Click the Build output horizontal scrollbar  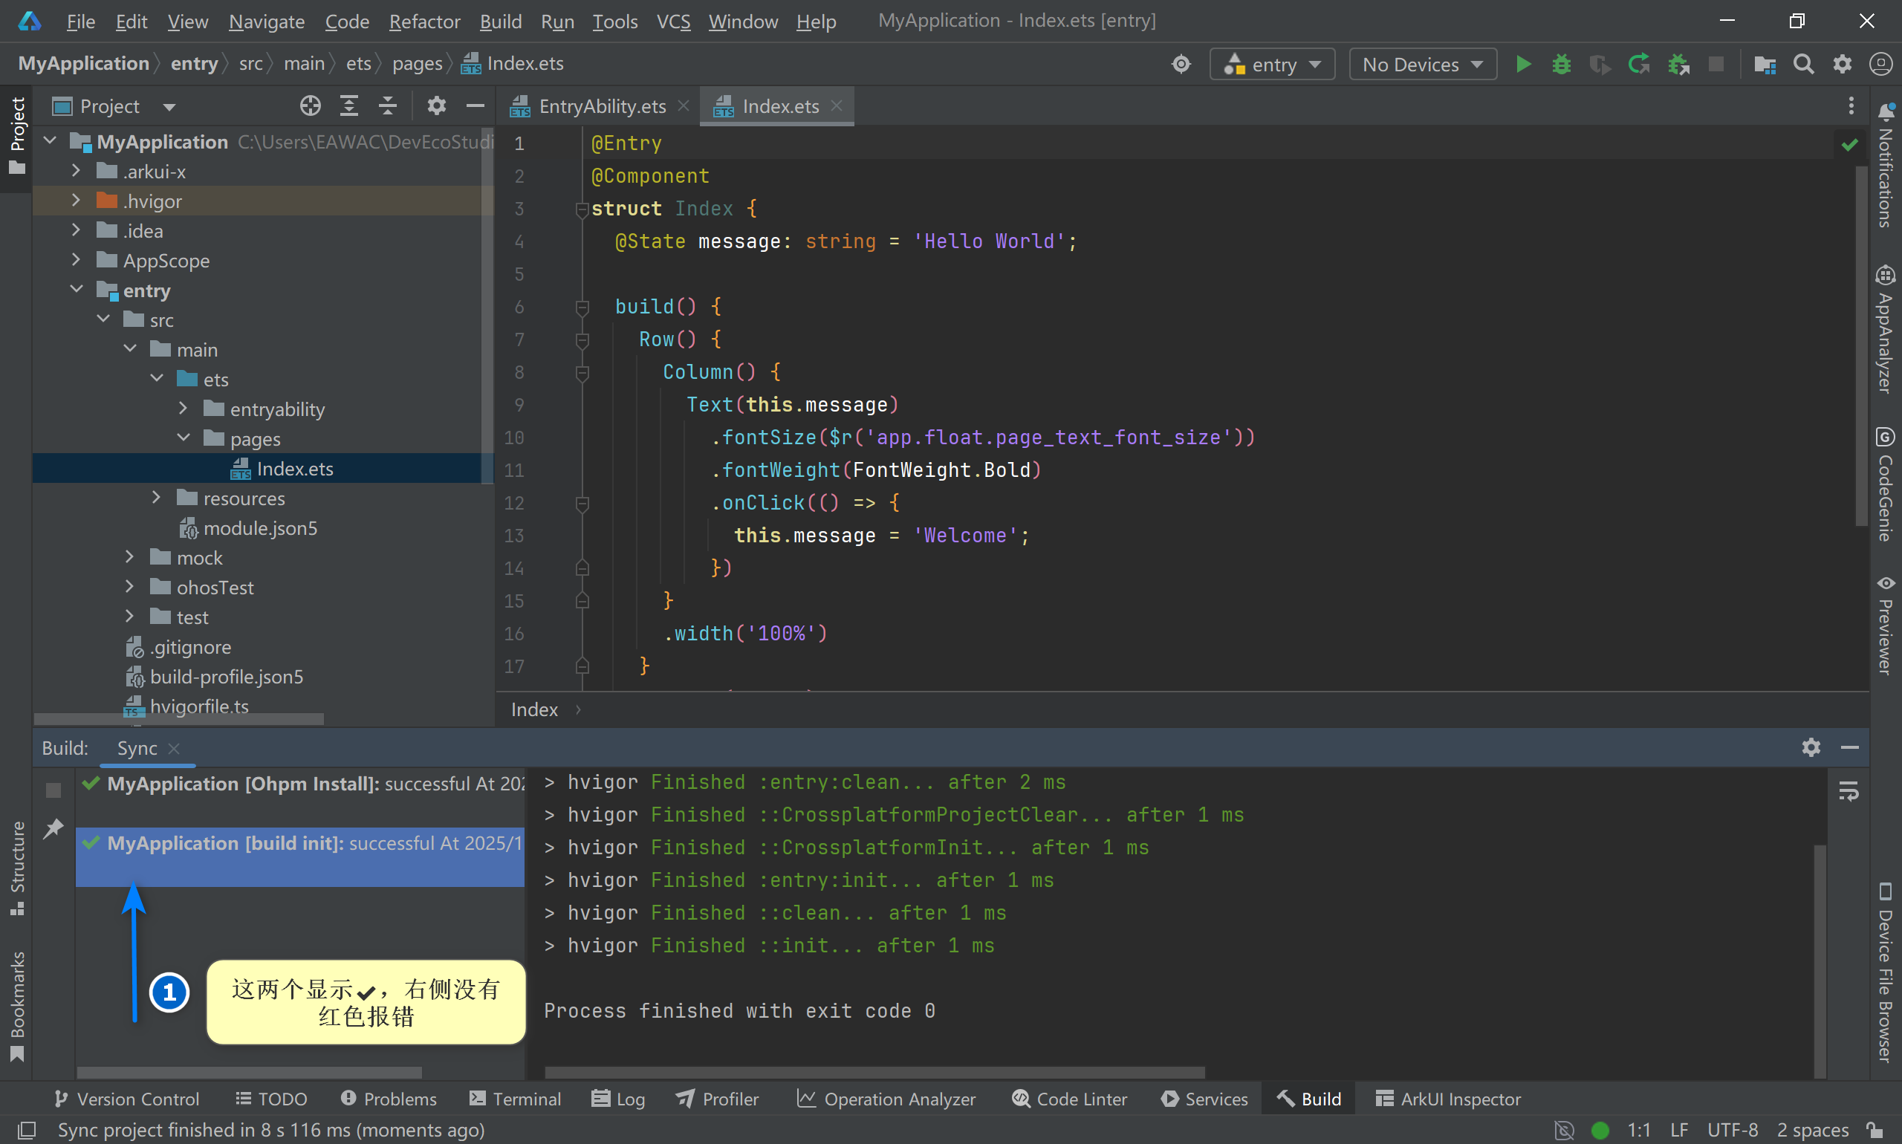[x=874, y=1072]
